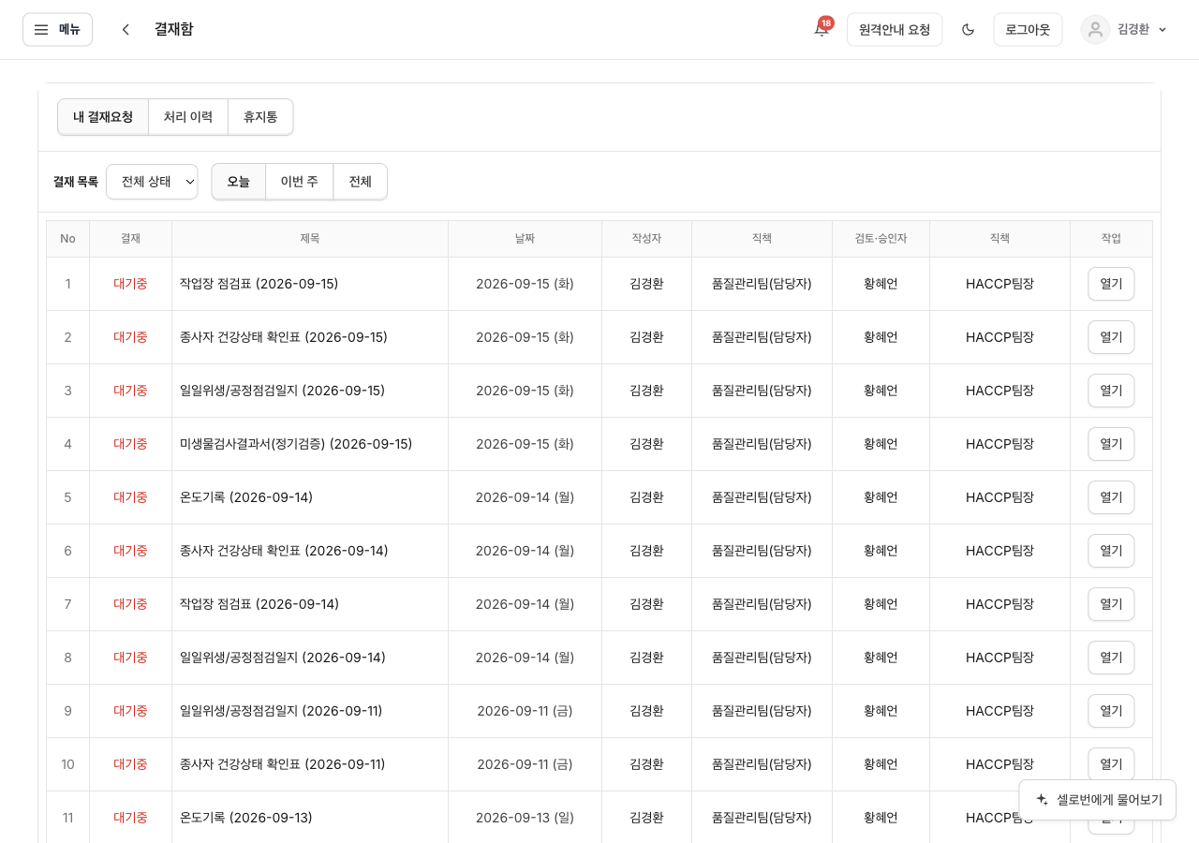
Task: Click the 로그아웃 button
Action: click(x=1028, y=29)
